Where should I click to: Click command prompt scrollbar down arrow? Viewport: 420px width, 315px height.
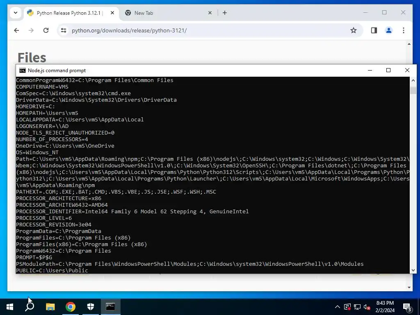pyautogui.click(x=413, y=270)
